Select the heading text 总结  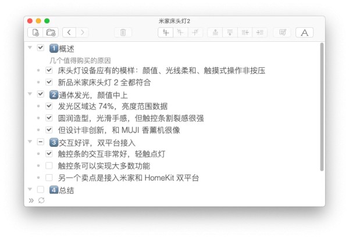(x=66, y=190)
